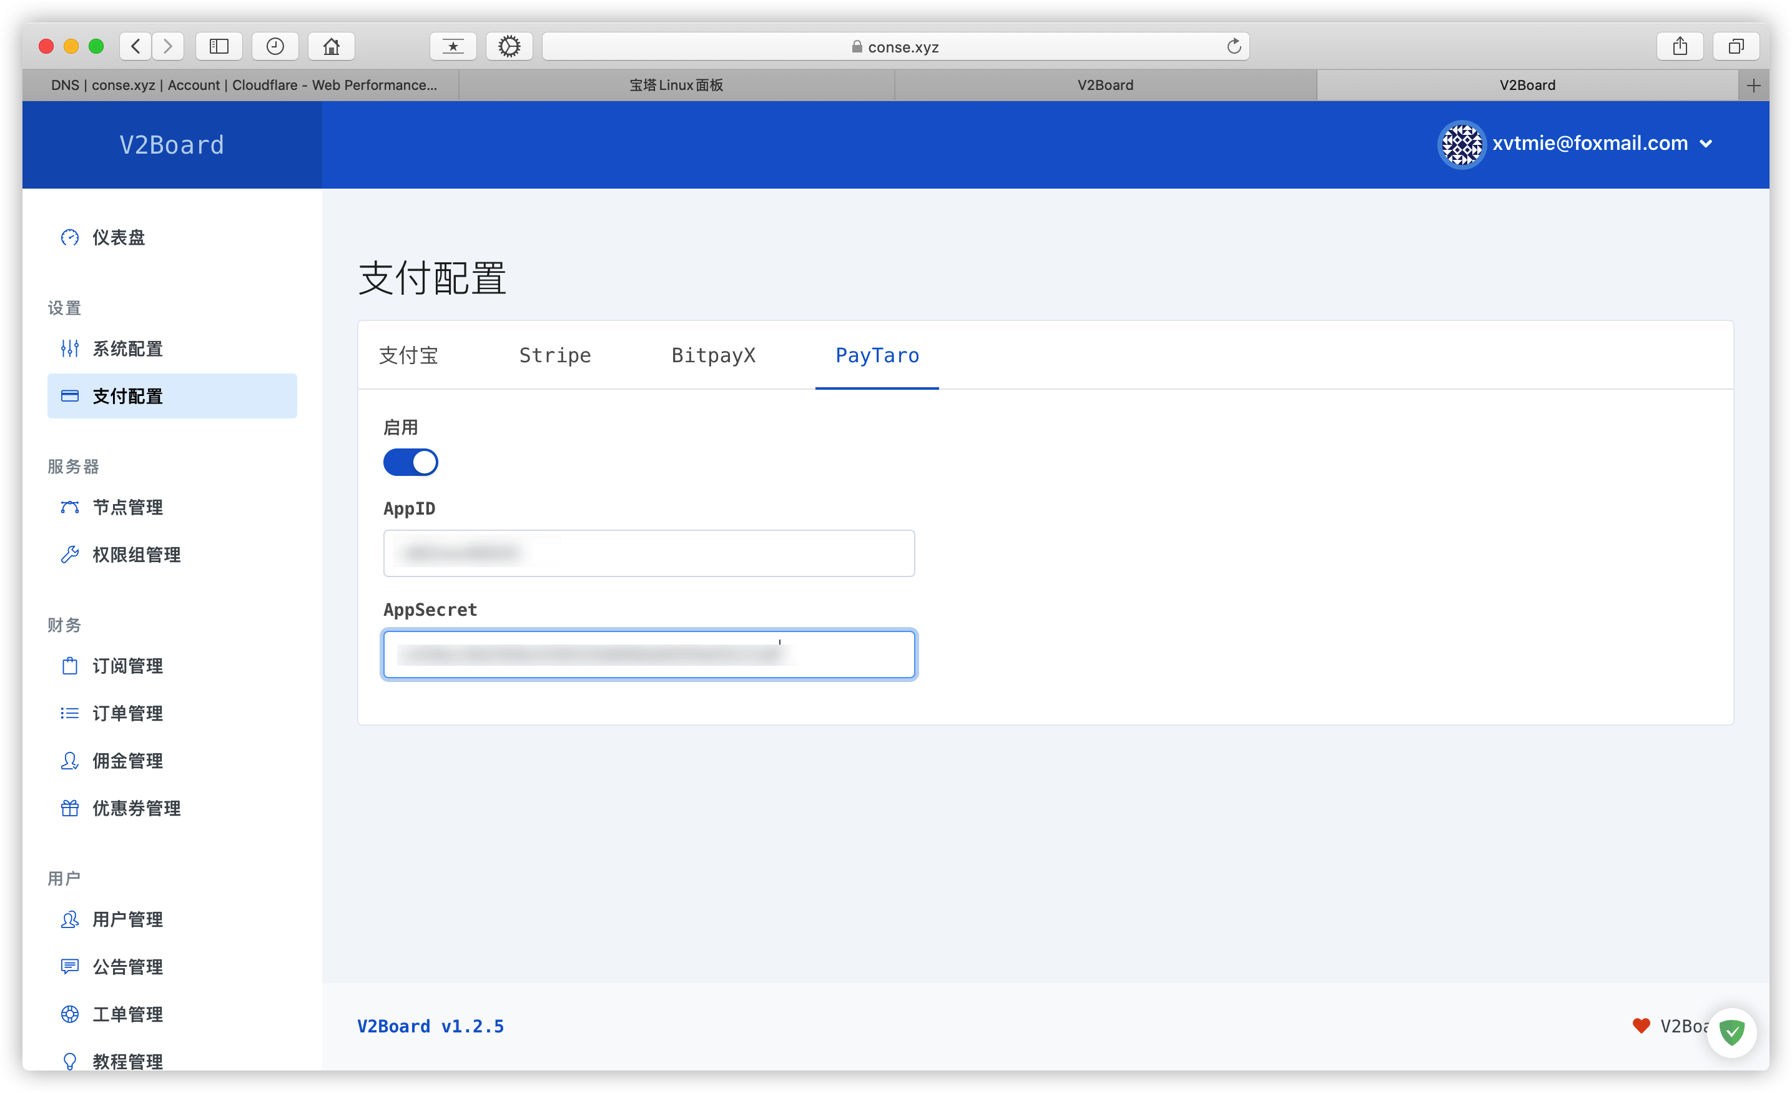Show the Safari sidebar

tap(219, 47)
